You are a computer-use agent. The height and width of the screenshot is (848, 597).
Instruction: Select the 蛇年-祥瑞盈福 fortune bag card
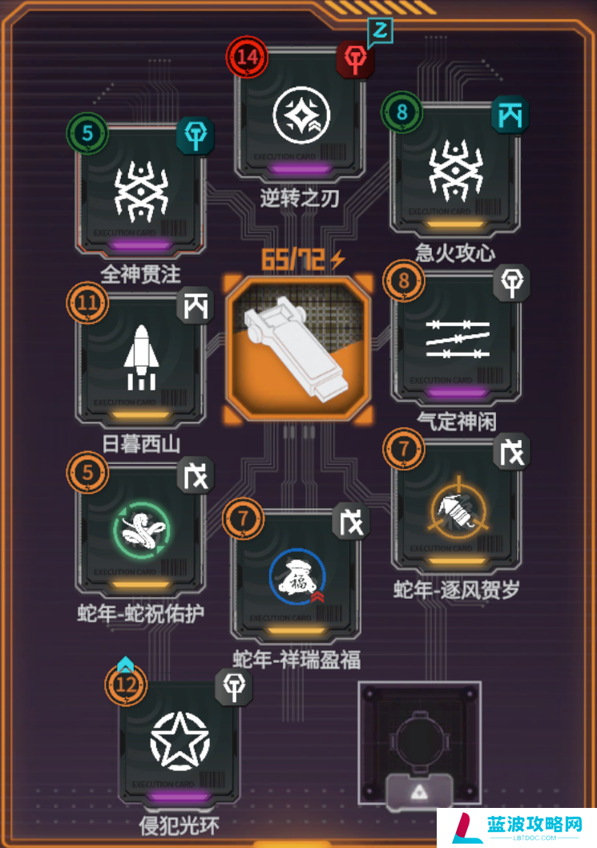click(x=296, y=575)
